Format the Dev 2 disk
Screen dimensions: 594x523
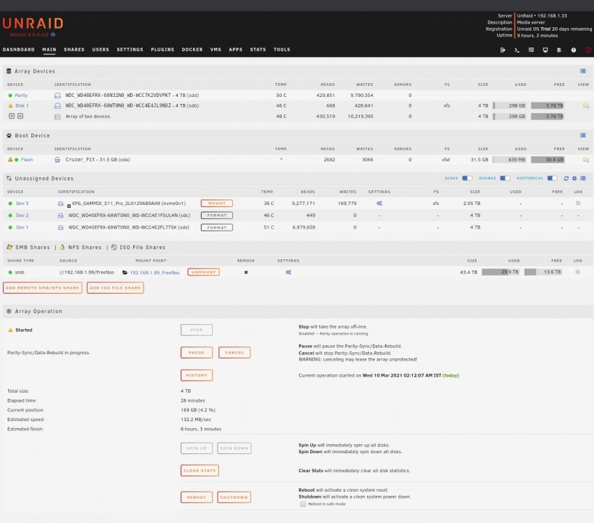(217, 215)
